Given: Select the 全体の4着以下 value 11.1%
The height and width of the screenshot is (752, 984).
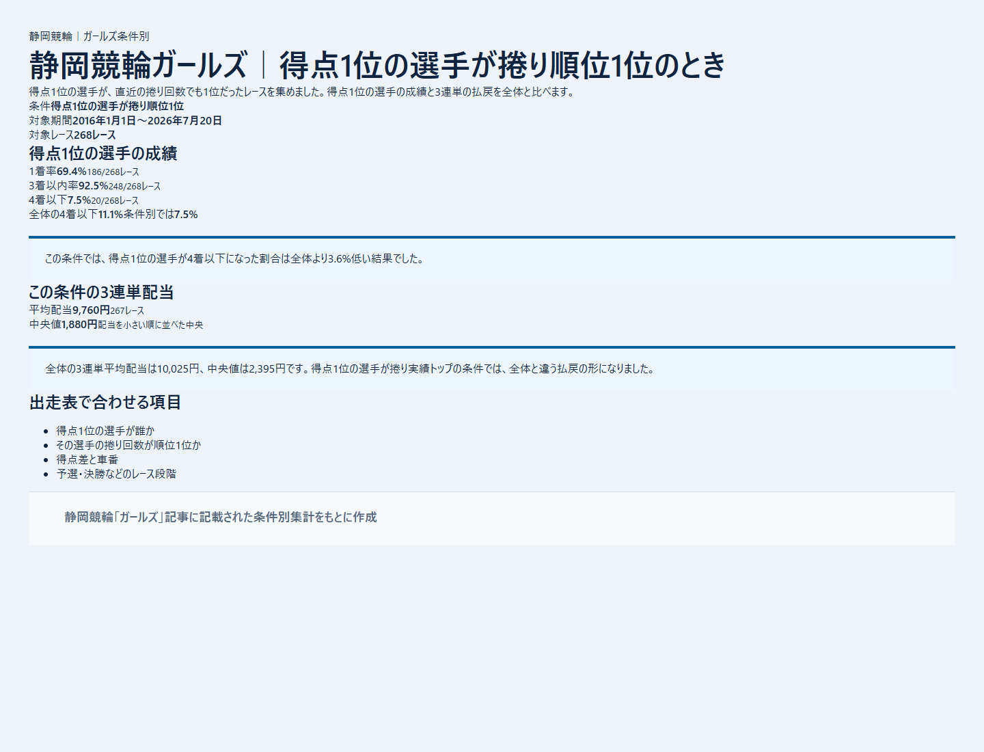Looking at the screenshot, I should [x=111, y=214].
